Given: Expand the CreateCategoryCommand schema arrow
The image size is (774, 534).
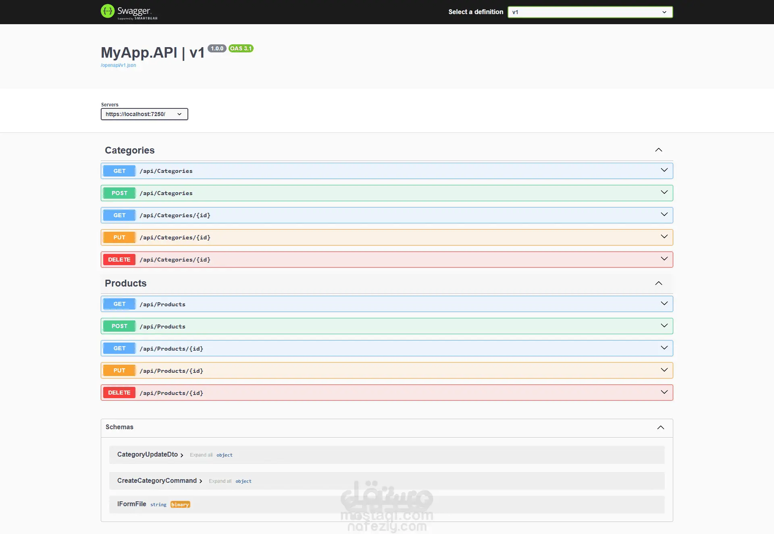Looking at the screenshot, I should 201,481.
